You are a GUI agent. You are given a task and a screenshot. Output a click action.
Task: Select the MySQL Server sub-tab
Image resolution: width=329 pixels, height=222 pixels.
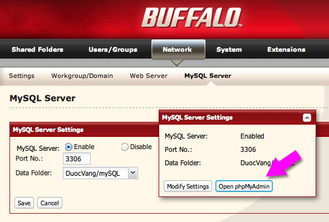tap(208, 76)
